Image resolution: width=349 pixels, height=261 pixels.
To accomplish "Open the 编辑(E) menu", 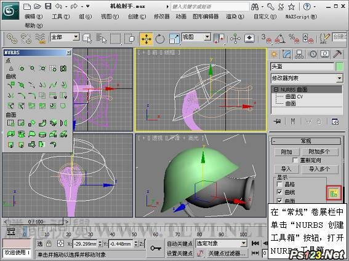I will pyautogui.click(x=34, y=17).
